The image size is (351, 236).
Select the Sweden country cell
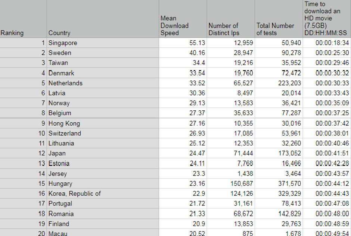tap(103, 53)
